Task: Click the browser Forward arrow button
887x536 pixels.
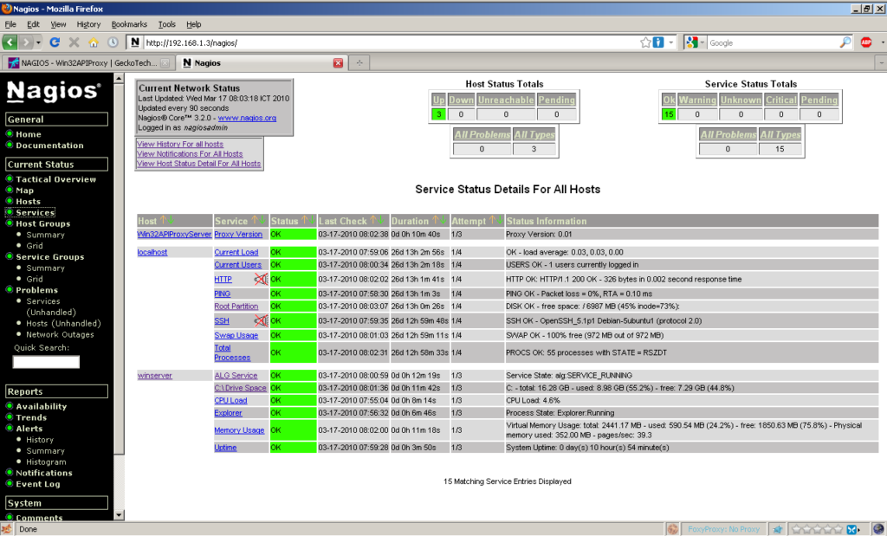Action: pyautogui.click(x=25, y=42)
